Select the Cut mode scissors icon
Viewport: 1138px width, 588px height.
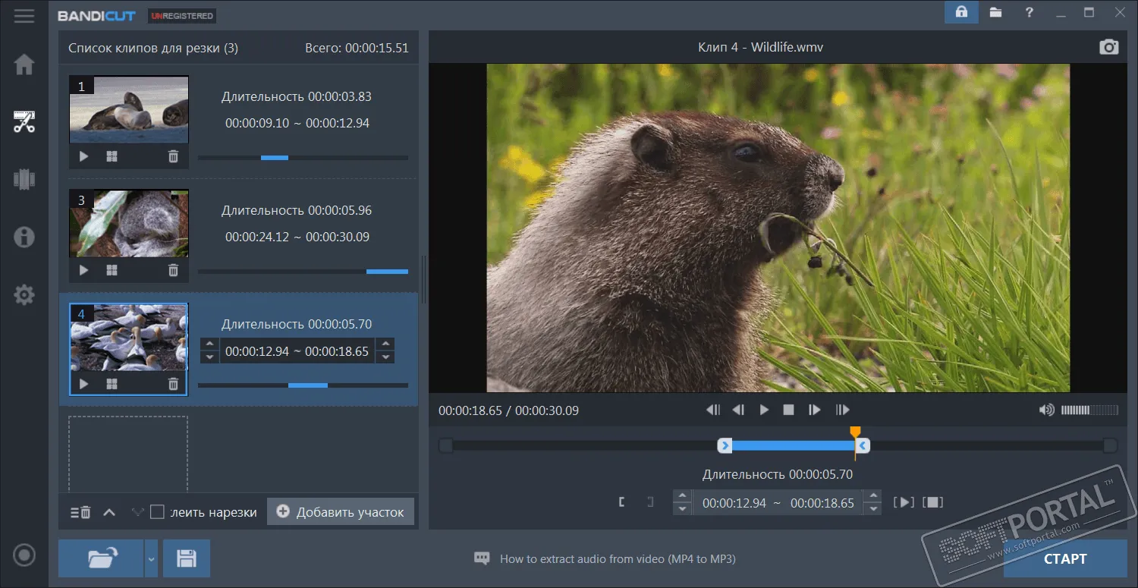point(24,121)
